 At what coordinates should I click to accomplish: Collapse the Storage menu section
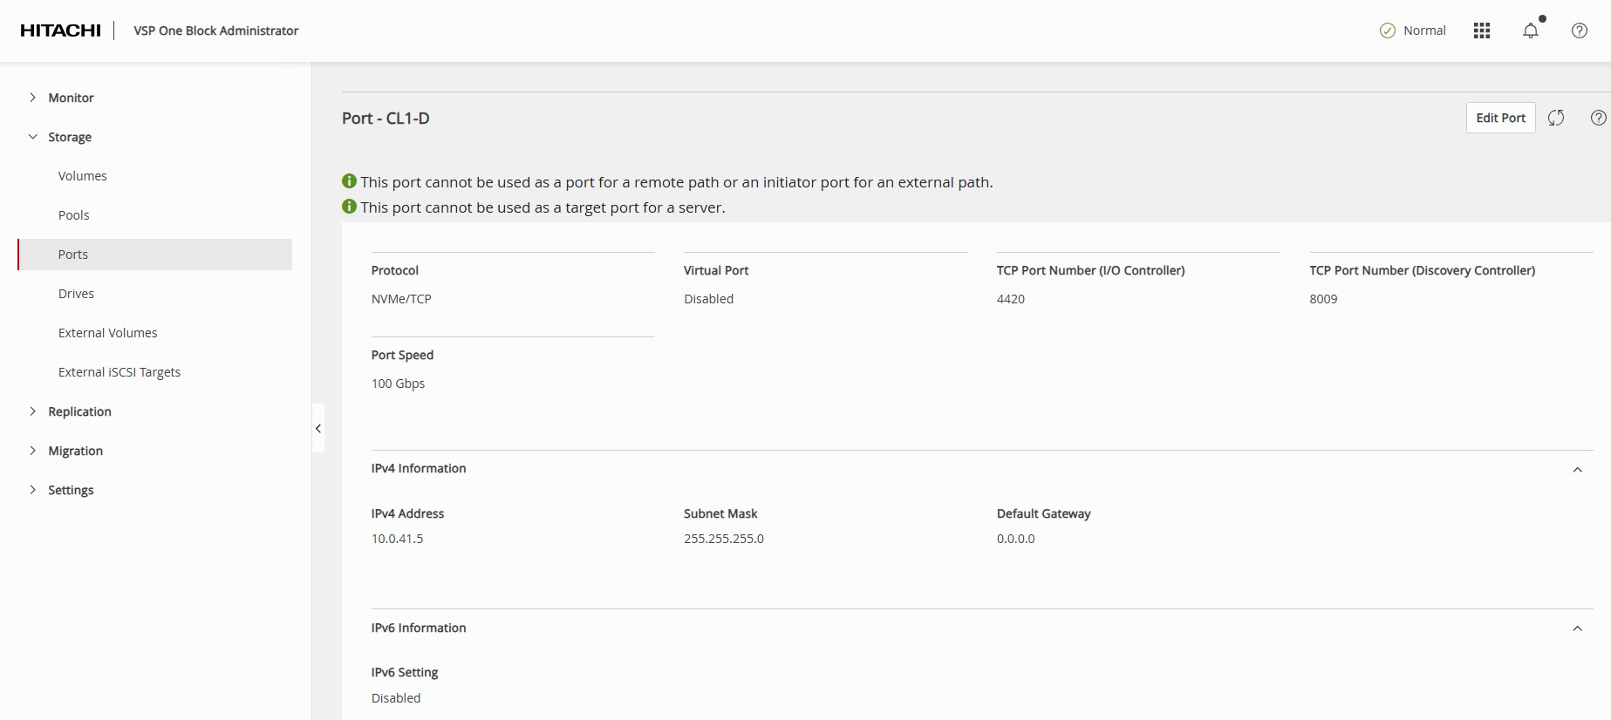(33, 137)
